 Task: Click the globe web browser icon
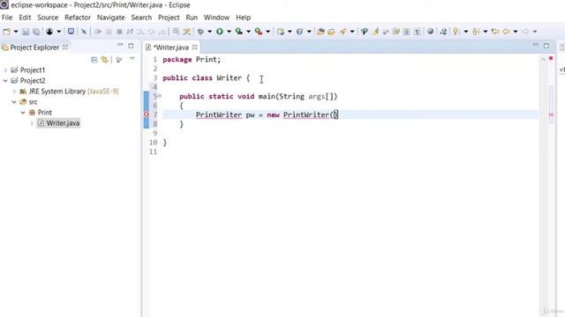(430, 32)
